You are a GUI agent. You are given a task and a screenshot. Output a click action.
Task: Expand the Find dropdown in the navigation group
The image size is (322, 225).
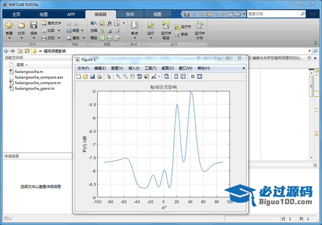84,38
